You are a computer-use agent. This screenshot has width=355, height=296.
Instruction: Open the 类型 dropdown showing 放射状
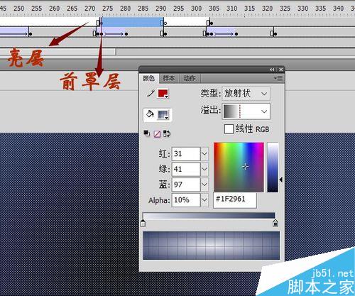tap(246, 94)
